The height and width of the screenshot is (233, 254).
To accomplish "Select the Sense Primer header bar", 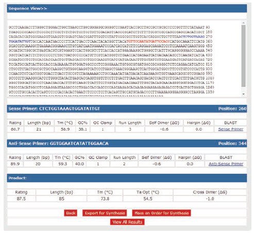I will (x=127, y=109).
